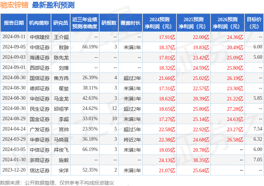Click the 近三年业绩预测准确度 column header
Screen dimensions: 264x186
tap(85, 23)
